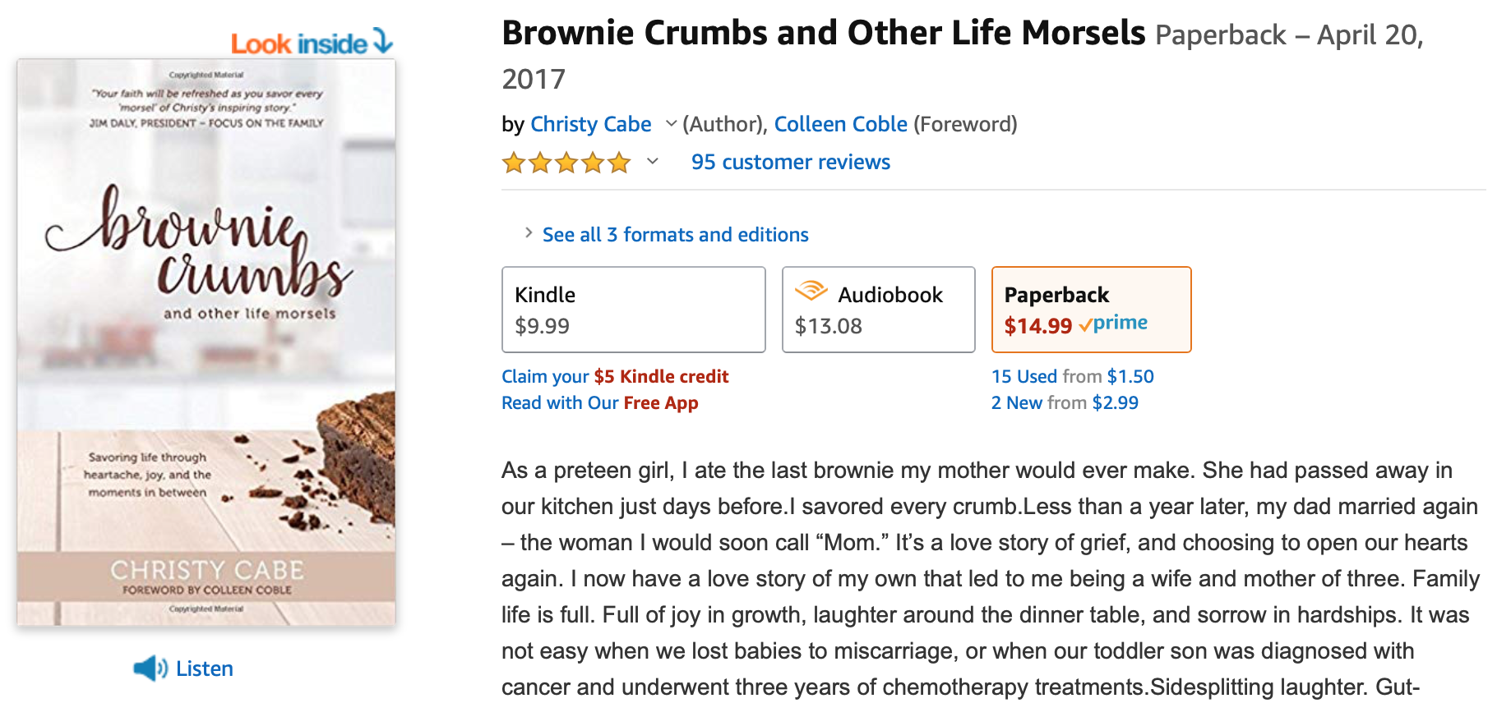Choose the Paperback $14.99 format
Screen dimensions: 1511x703
[x=1091, y=310]
